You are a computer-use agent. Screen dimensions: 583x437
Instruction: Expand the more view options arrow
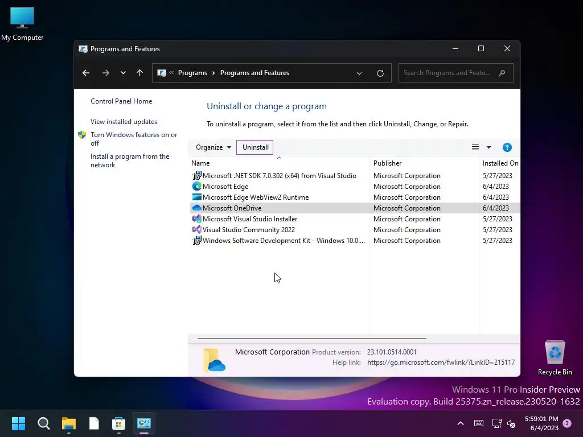[488, 147]
